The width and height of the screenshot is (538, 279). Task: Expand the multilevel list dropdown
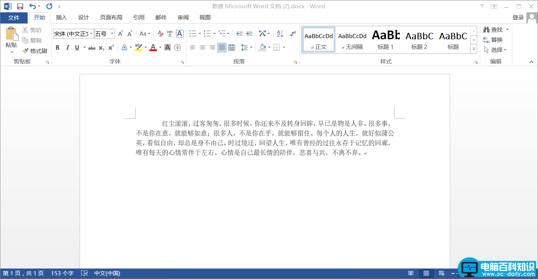pyautogui.click(x=228, y=34)
